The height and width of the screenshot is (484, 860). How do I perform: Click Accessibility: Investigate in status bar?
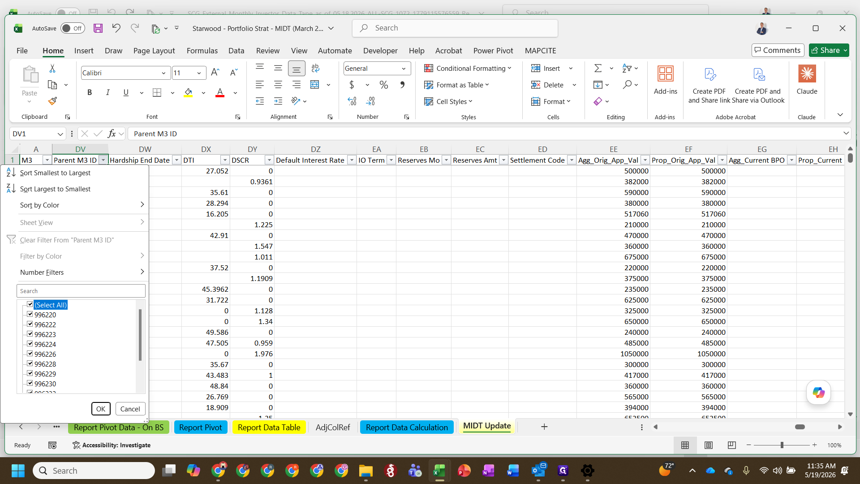coord(112,445)
